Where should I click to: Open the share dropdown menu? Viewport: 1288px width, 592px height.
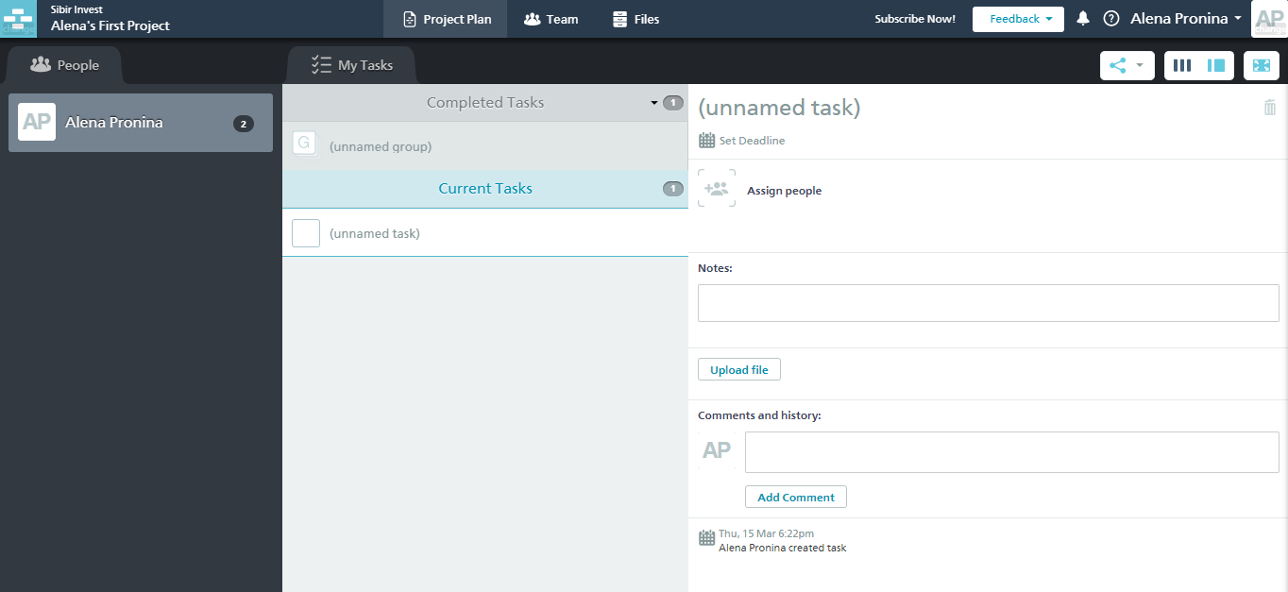(x=1127, y=65)
